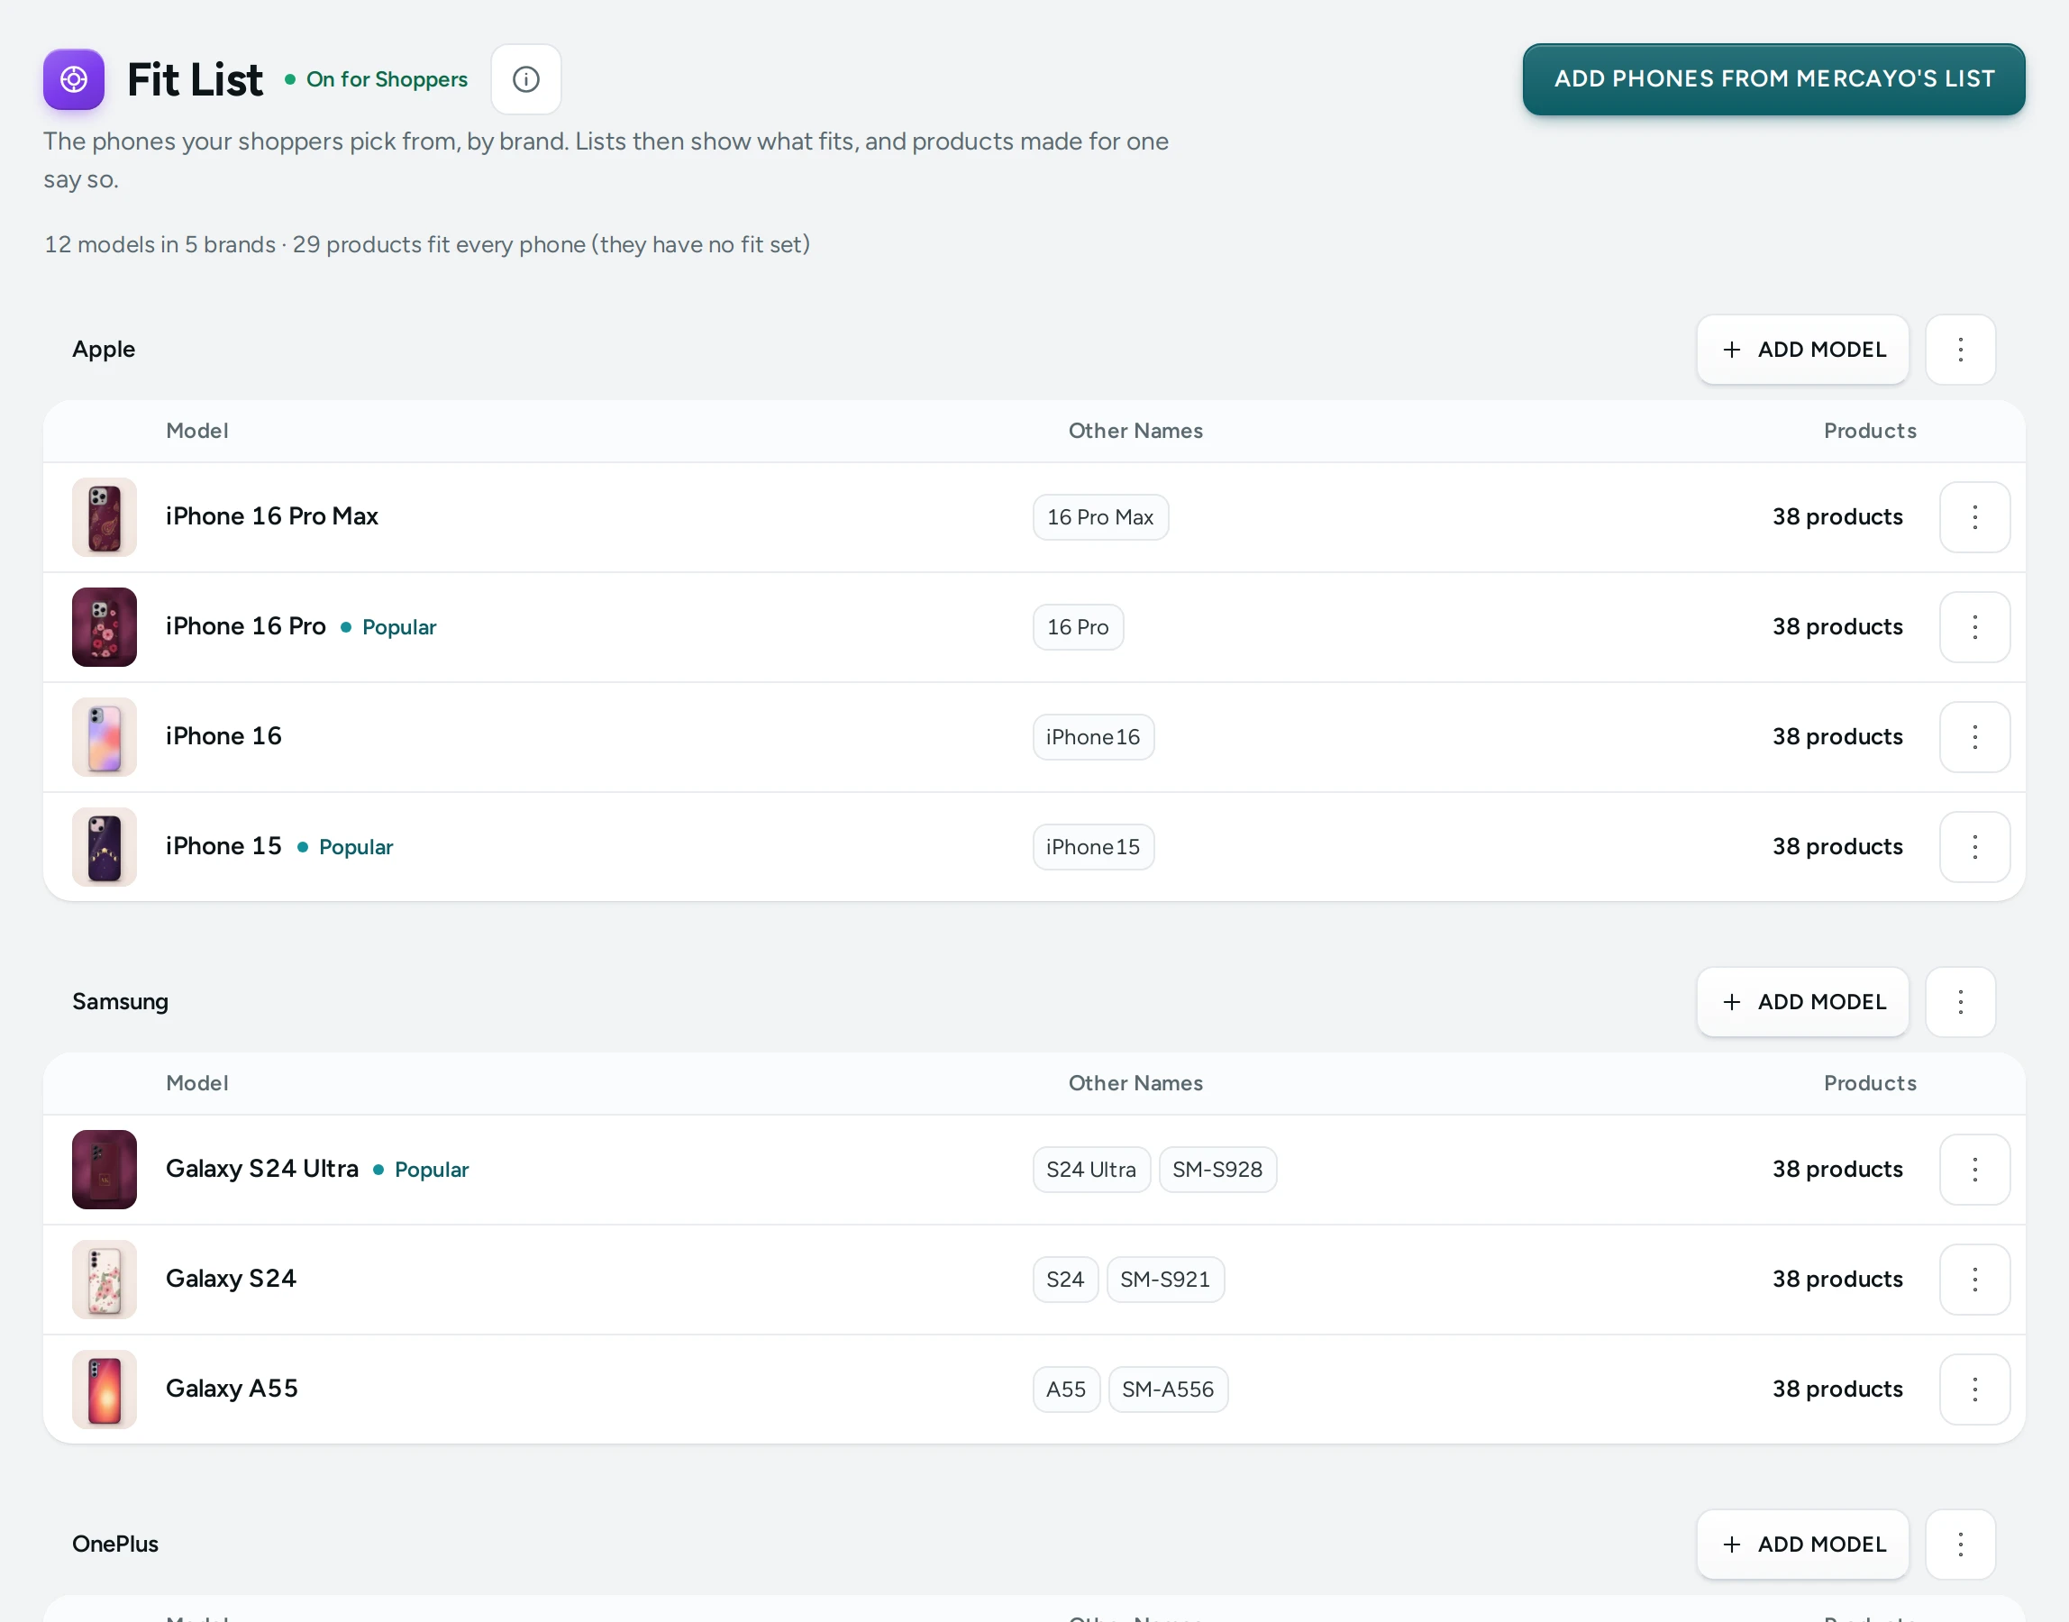Click iPhone 15 case thumbnail
2069x1622 pixels.
pos(105,847)
